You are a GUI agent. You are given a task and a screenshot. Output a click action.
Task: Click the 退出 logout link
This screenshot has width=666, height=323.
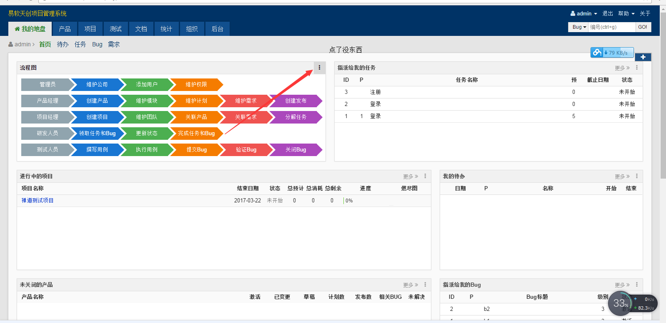[607, 14]
